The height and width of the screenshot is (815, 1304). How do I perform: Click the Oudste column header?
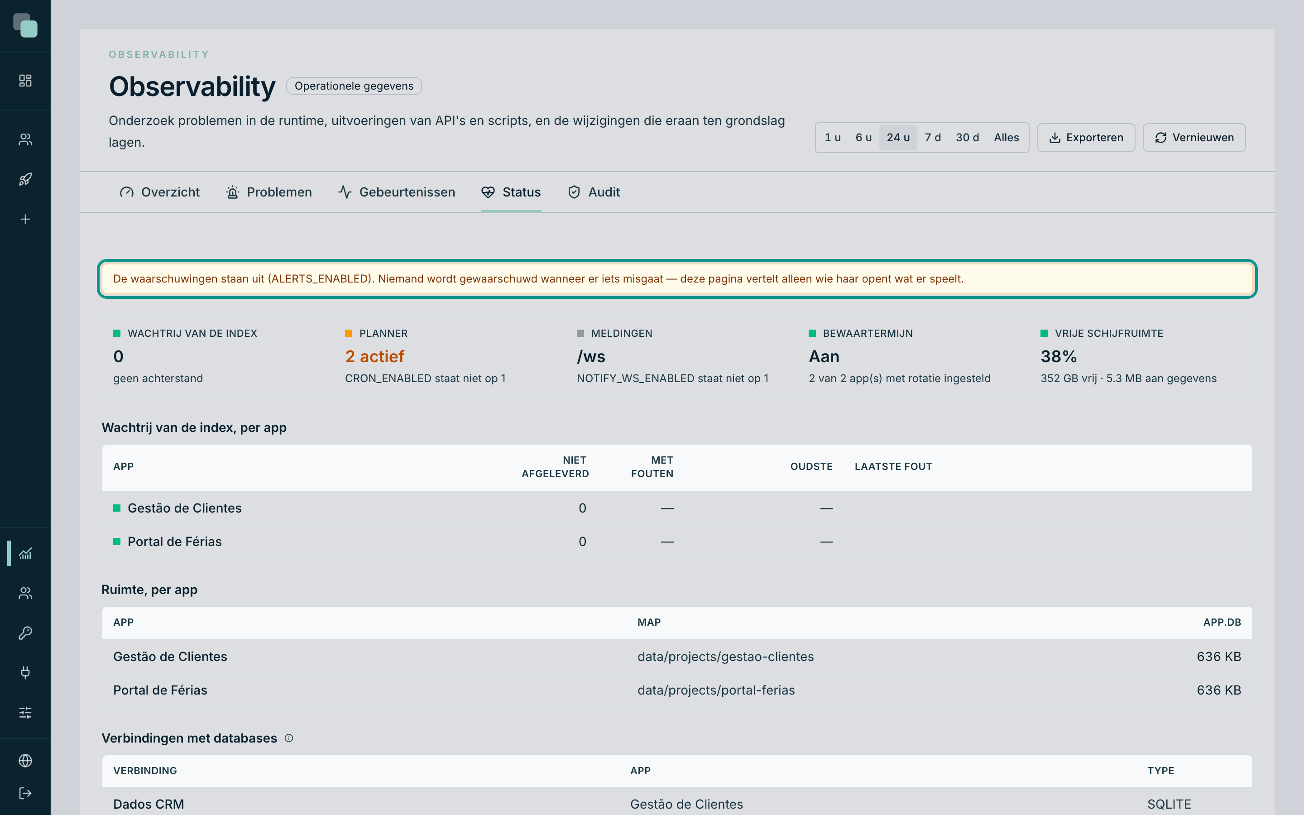(811, 467)
